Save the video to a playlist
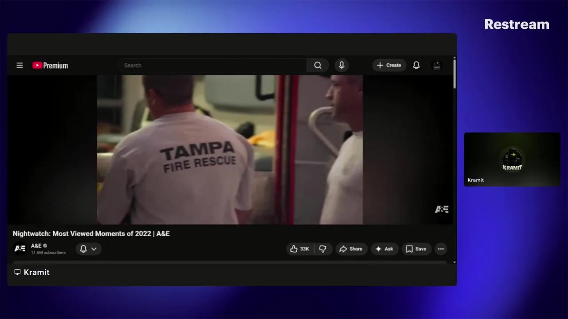 tap(416, 249)
